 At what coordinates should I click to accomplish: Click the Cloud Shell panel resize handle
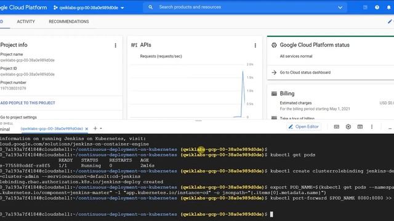click(198, 120)
